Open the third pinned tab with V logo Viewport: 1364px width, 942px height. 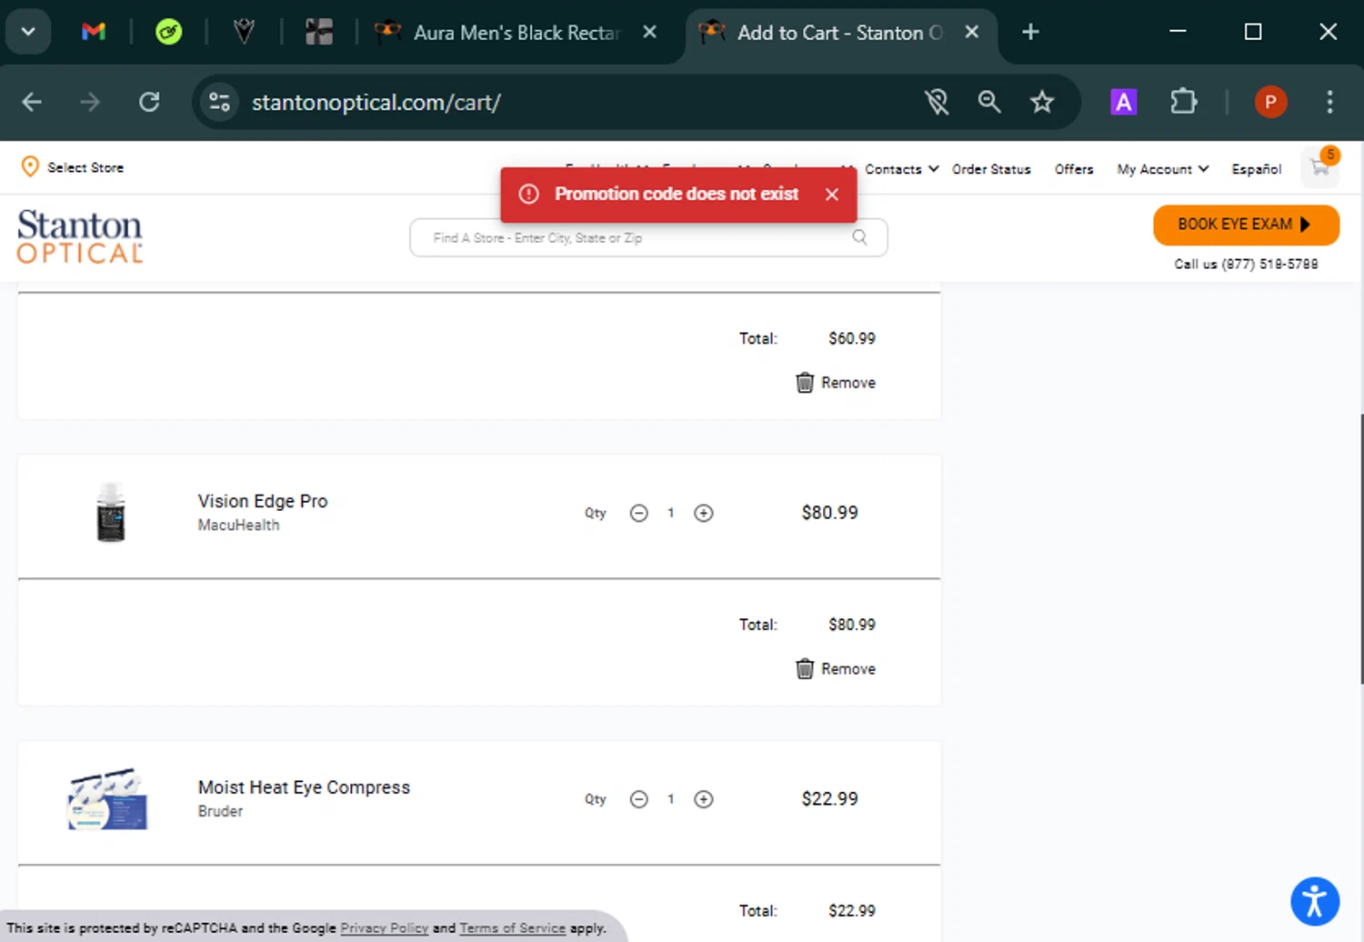(x=244, y=32)
